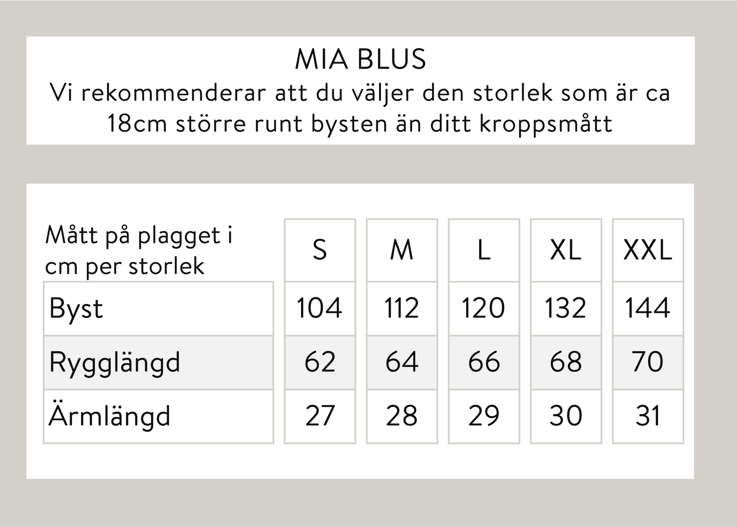
Task: Click the S size column header
Action: coord(320,250)
